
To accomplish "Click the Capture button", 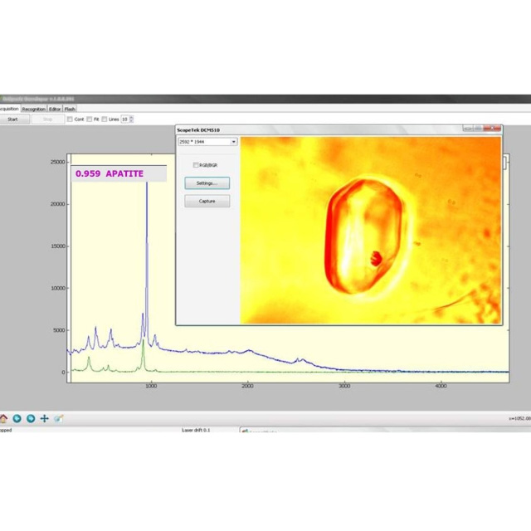I will (207, 201).
